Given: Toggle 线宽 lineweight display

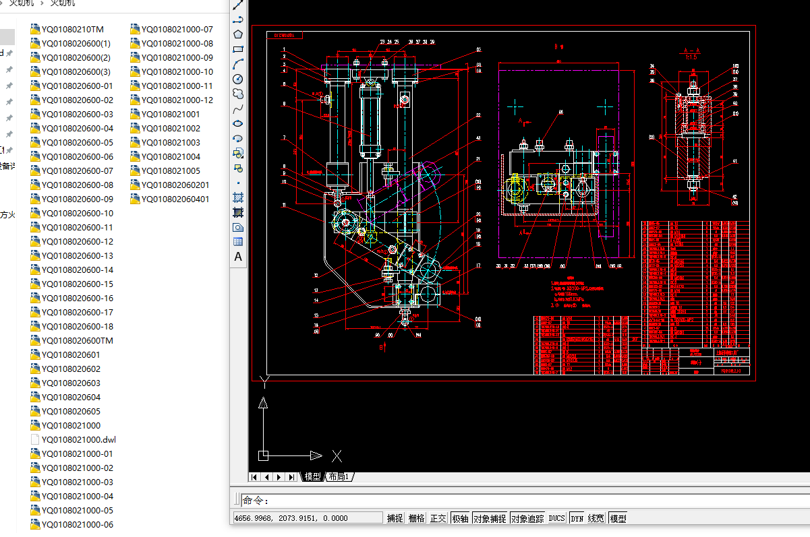Looking at the screenshot, I should [596, 518].
